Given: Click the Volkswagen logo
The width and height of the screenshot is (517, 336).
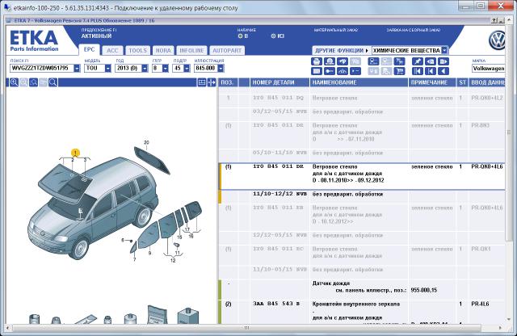Looking at the screenshot, I should 498,40.
